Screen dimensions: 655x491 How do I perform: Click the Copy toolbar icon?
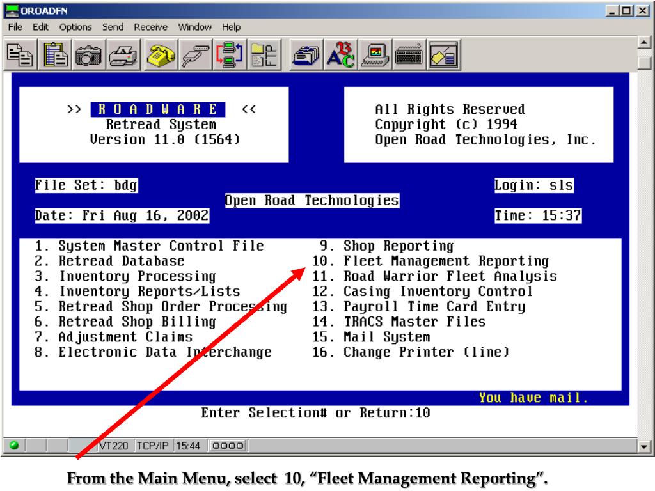(x=20, y=55)
